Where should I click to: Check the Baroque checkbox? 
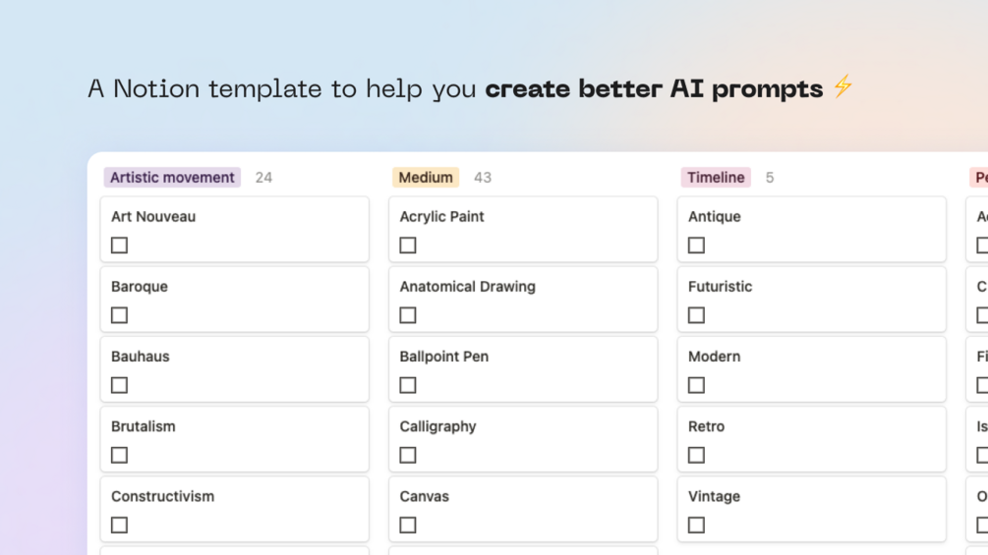(120, 315)
